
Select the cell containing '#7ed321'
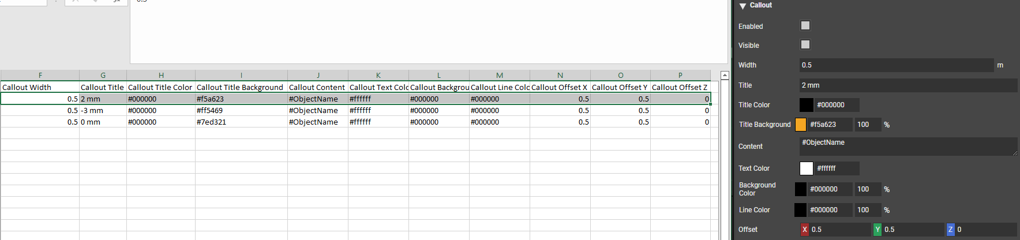point(241,122)
